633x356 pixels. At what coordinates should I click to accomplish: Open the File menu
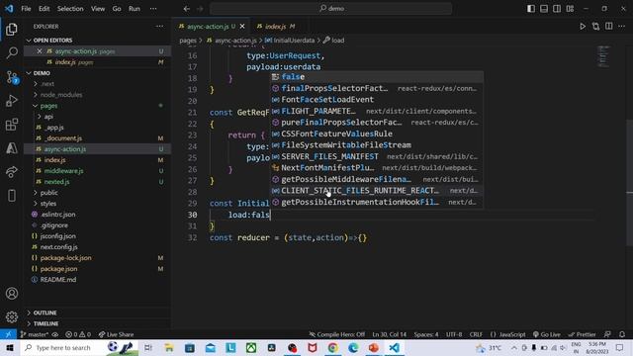[x=26, y=9]
